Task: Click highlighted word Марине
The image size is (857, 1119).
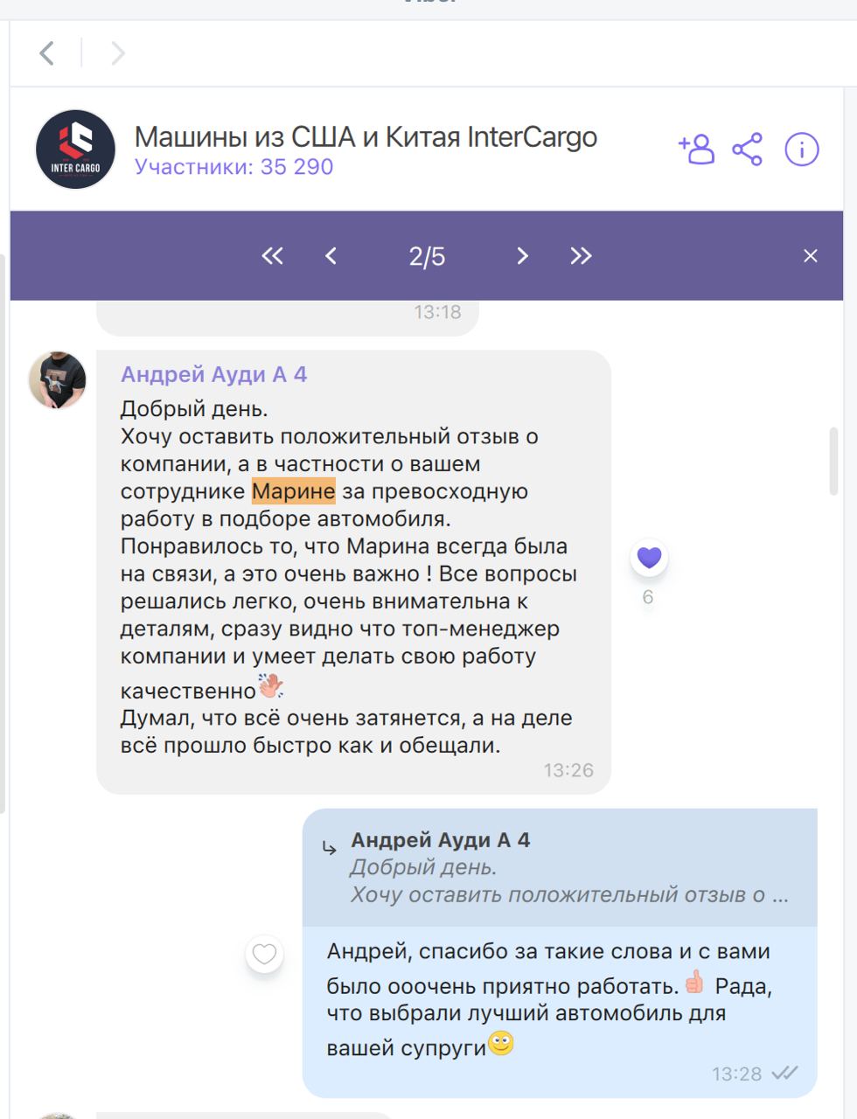Action: [294, 491]
